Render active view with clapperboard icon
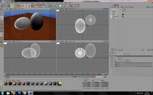The image size is (153, 95). coord(36,6)
